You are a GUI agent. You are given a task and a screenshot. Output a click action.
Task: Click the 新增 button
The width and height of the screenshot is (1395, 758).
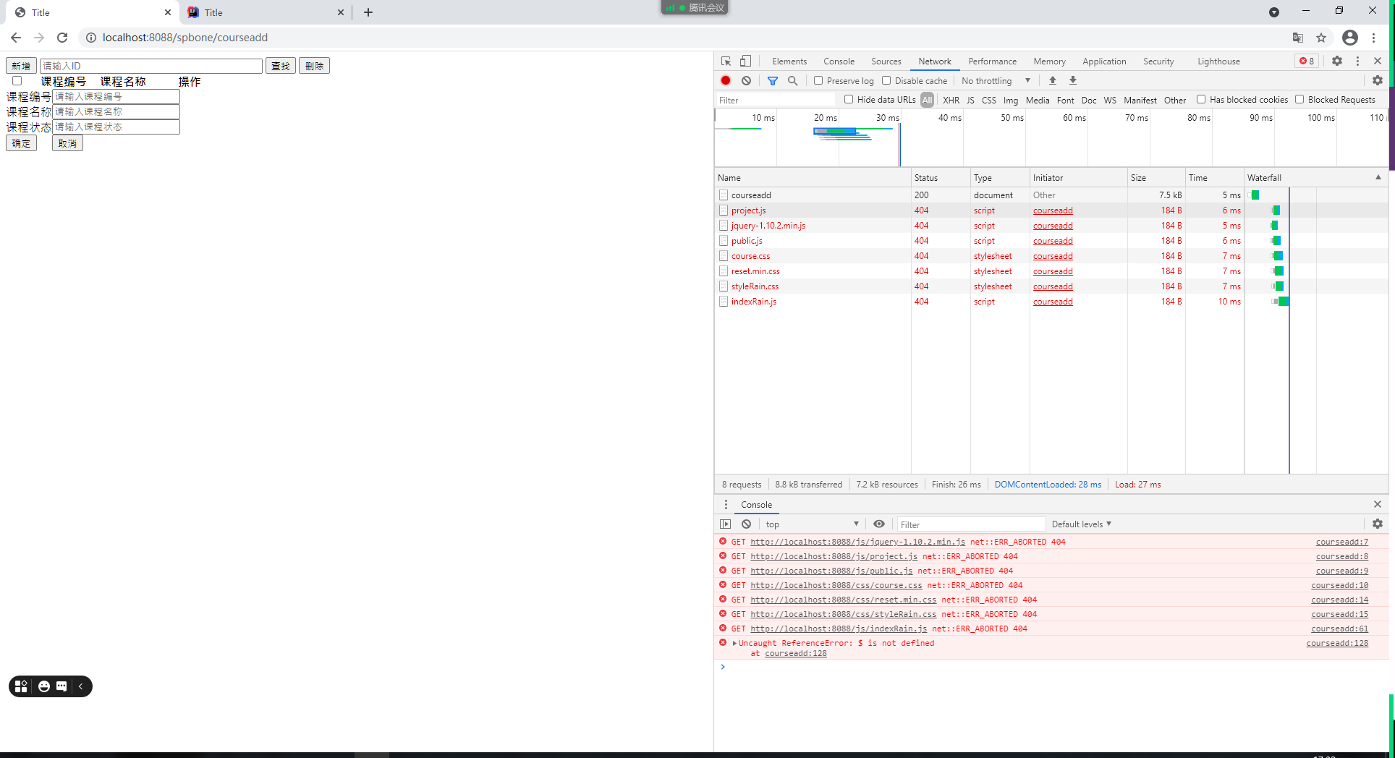(20, 65)
